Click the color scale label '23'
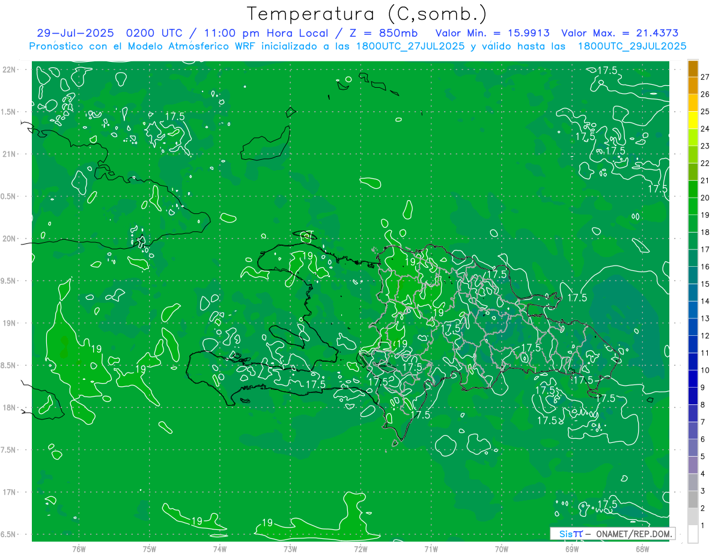 tap(705, 146)
